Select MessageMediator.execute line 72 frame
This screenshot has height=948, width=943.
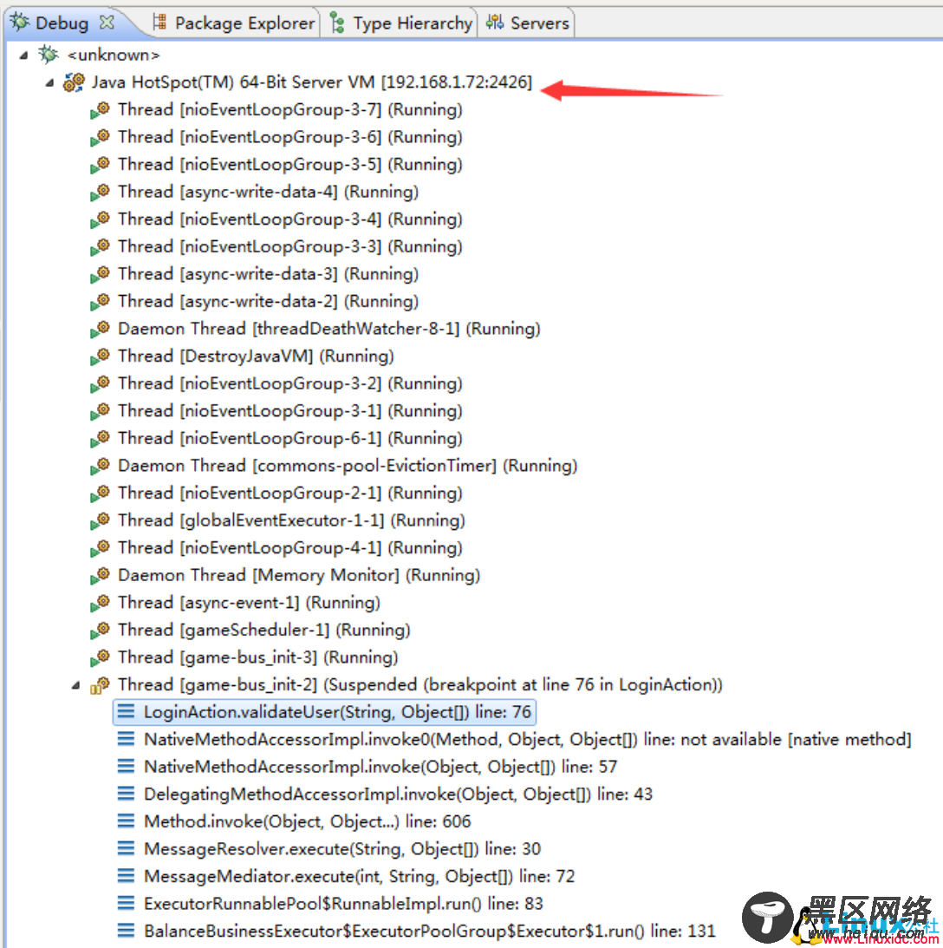[359, 876]
